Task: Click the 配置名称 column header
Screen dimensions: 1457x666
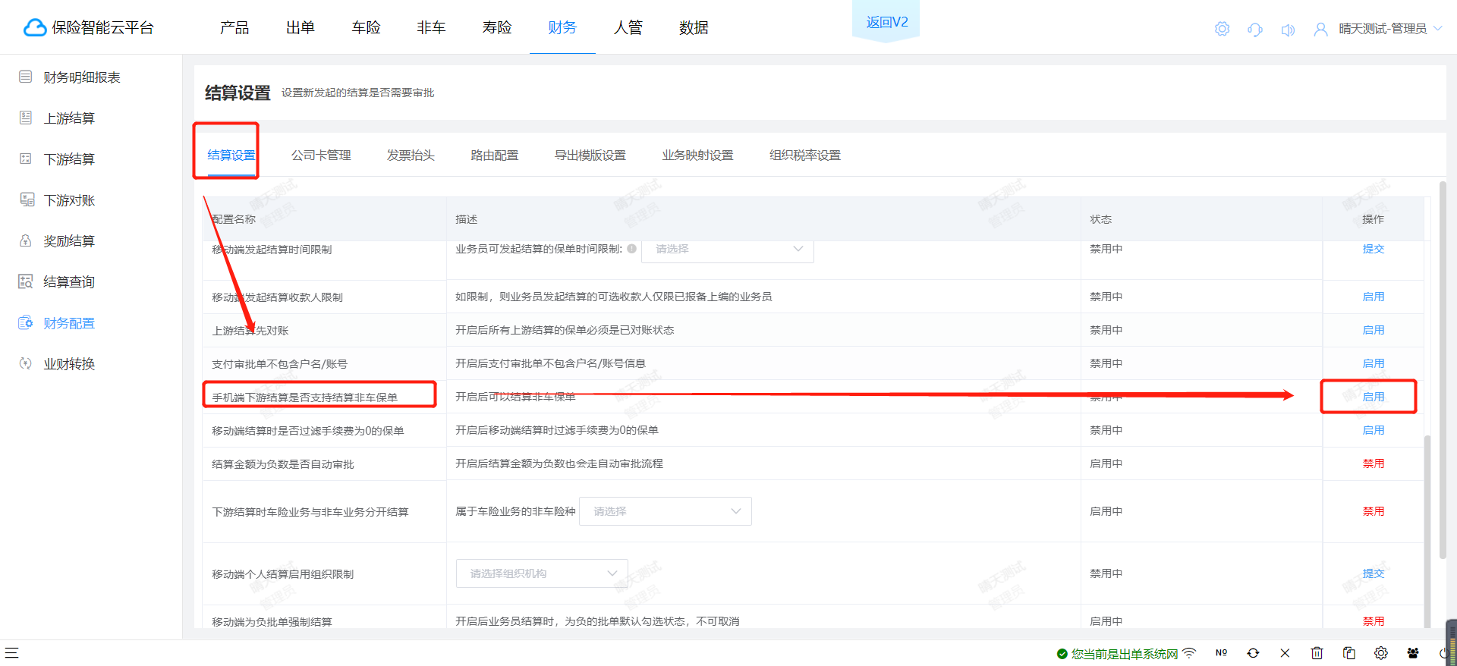Action: pyautogui.click(x=234, y=219)
